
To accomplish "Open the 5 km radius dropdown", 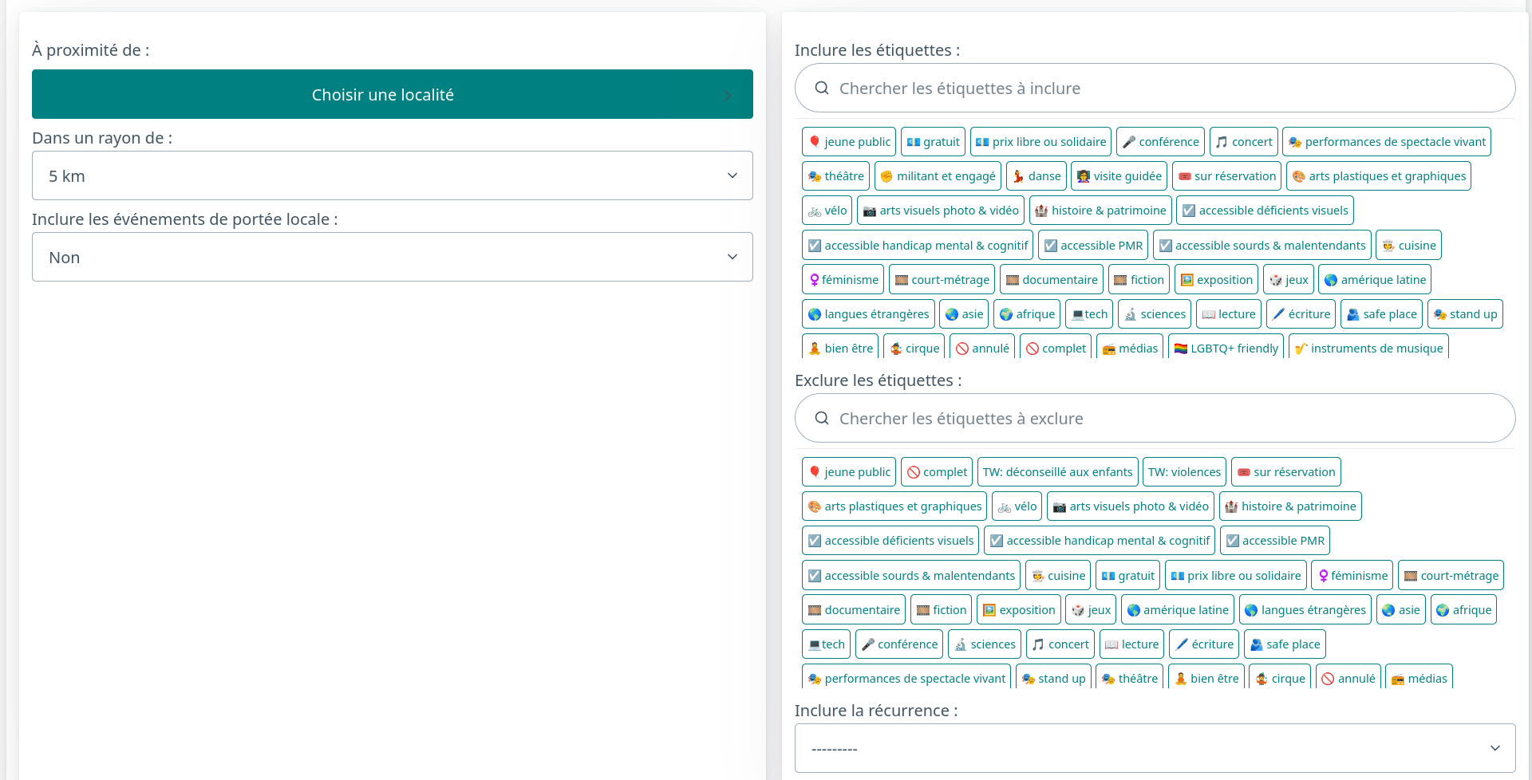I will click(x=392, y=176).
